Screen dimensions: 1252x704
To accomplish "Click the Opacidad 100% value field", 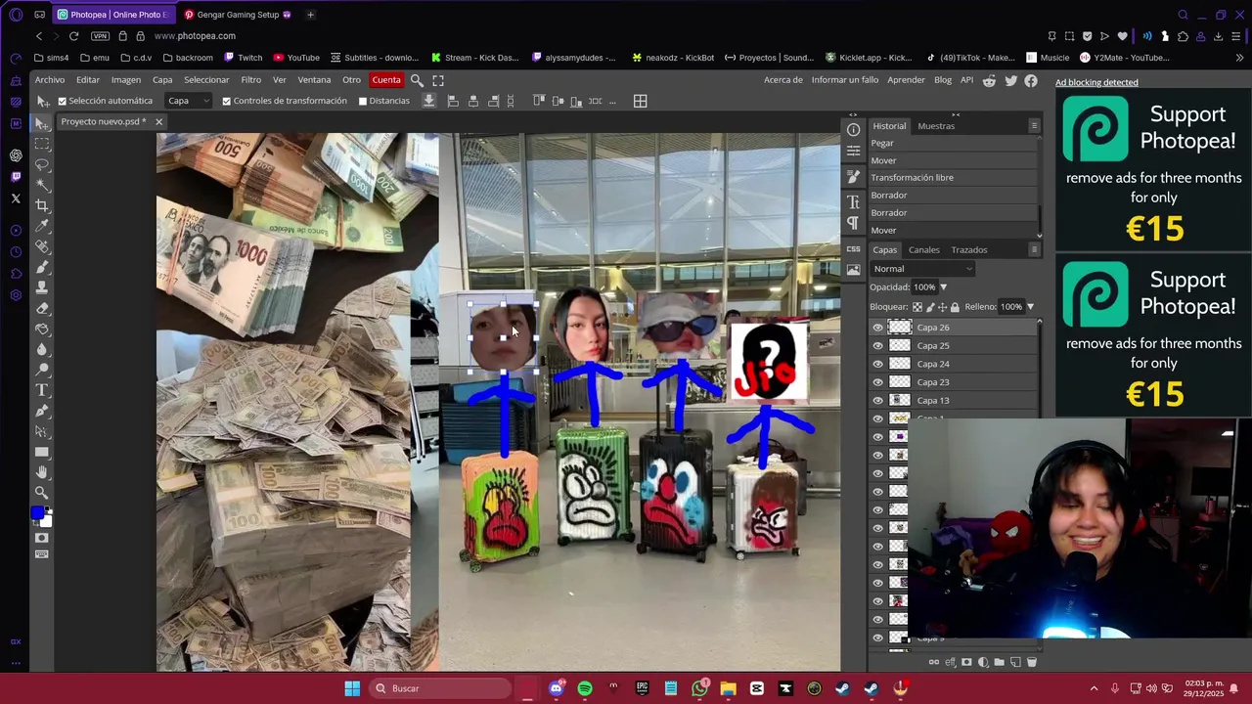I will tap(924, 287).
